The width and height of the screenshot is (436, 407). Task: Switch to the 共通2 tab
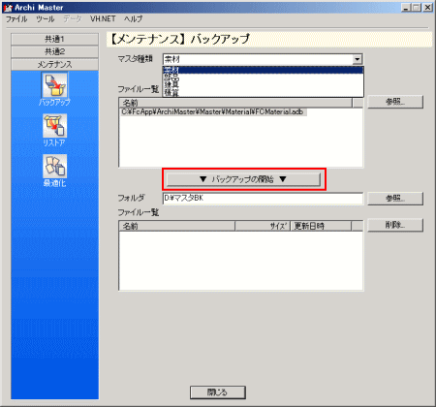coord(54,51)
